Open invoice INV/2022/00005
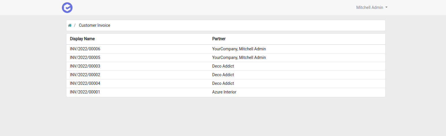Viewport: 446px width, 136px height. pyautogui.click(x=85, y=58)
